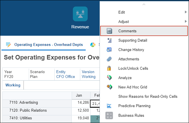The height and width of the screenshot is (123, 189).
Task: Open the Revenue cluster icon
Action: (80, 14)
